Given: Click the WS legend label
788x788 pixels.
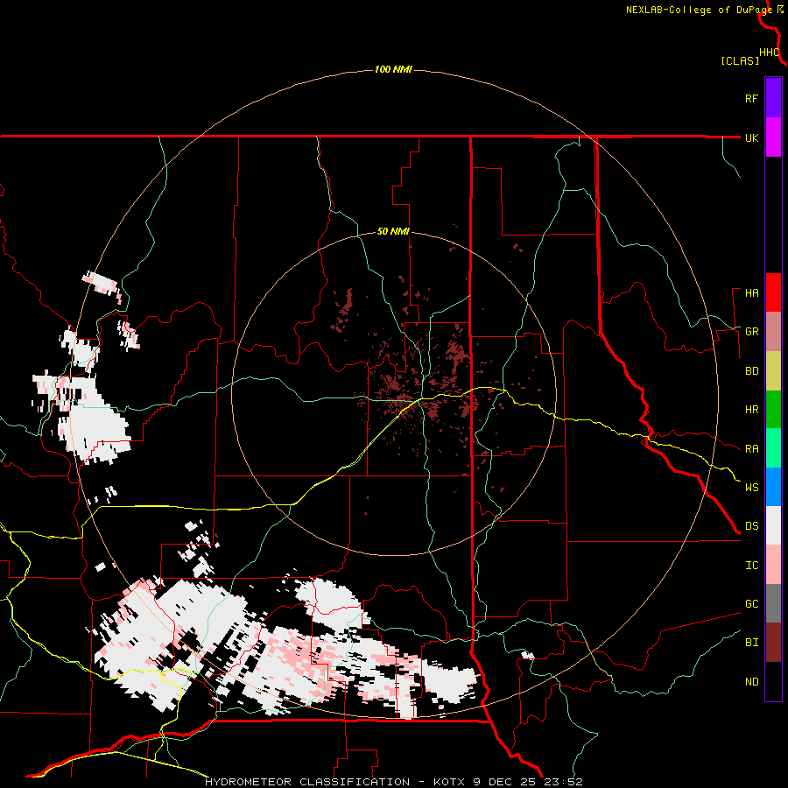Looking at the screenshot, I should pyautogui.click(x=751, y=488).
